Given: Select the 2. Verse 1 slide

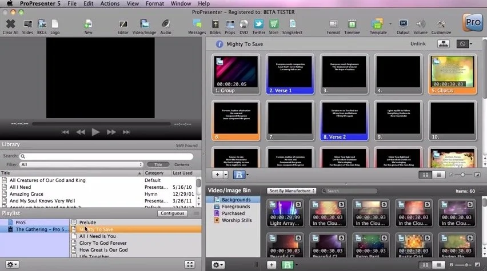Looking at the screenshot, I should click(290, 74).
